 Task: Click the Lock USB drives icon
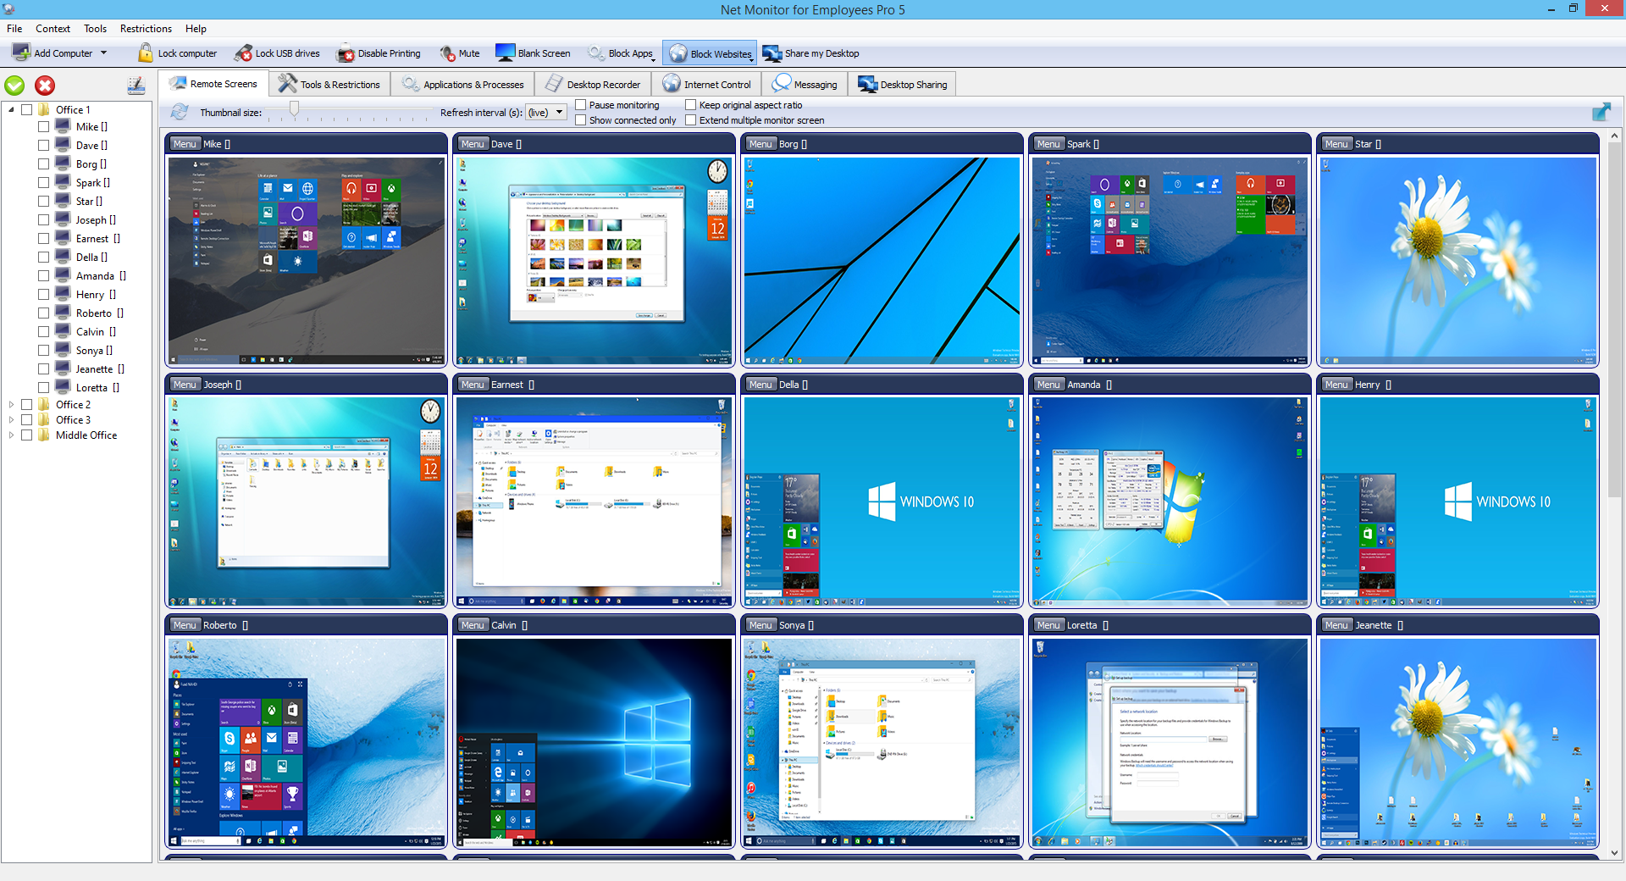(x=243, y=53)
